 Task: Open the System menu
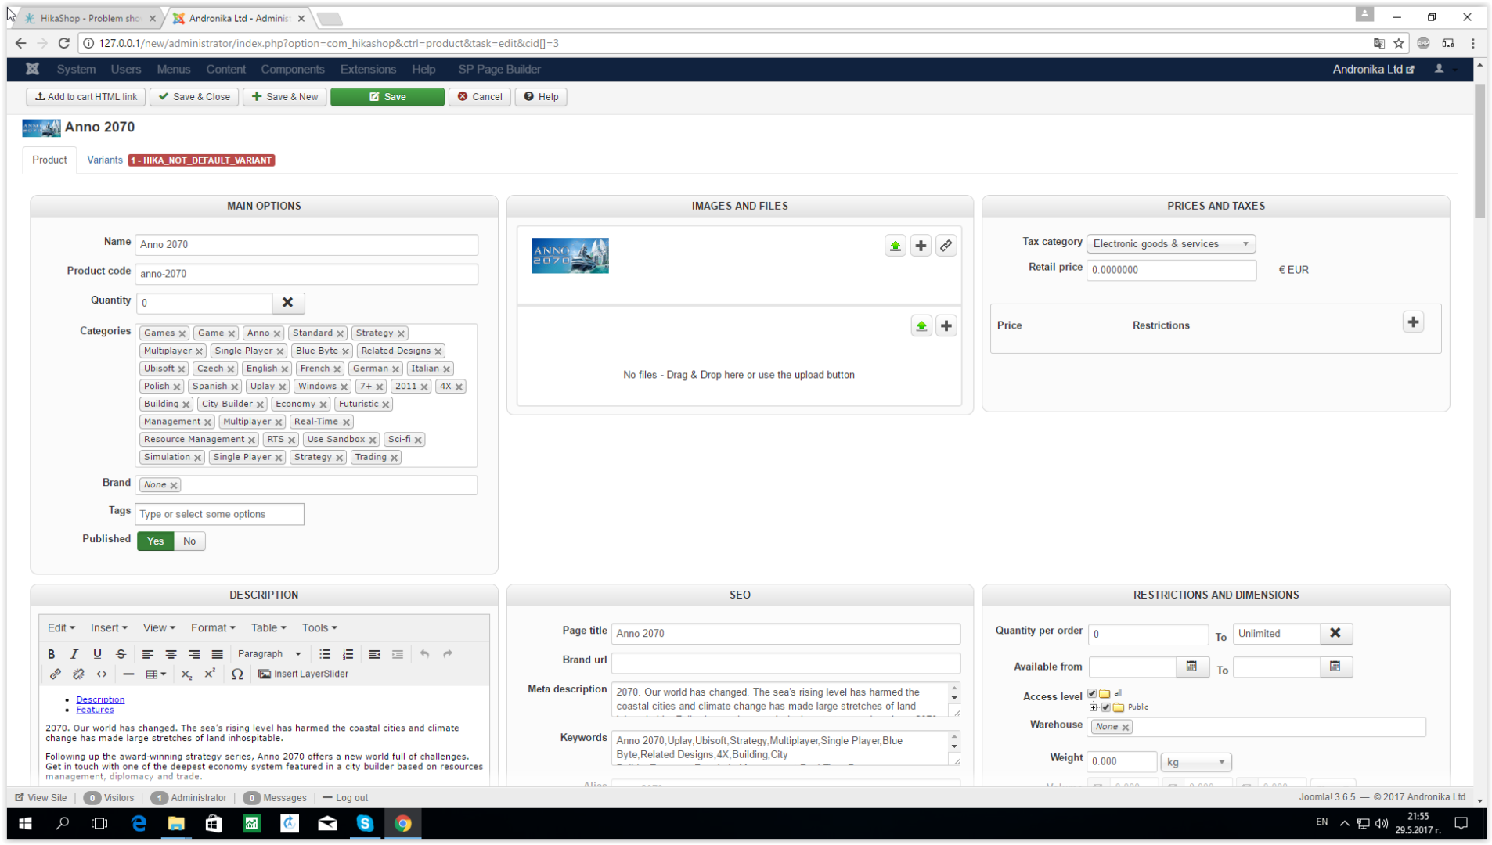pos(76,70)
